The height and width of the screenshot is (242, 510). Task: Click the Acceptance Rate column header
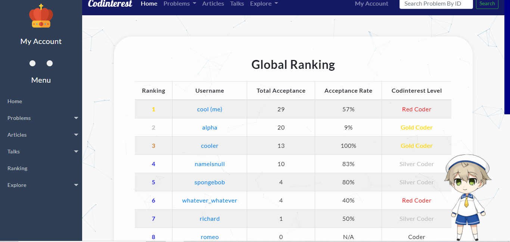[348, 90]
